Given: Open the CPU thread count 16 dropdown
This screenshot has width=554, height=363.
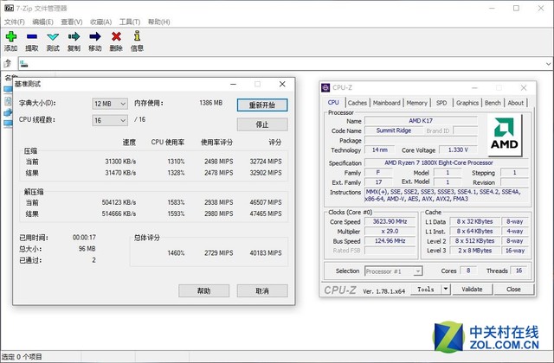Looking at the screenshot, I should 110,120.
